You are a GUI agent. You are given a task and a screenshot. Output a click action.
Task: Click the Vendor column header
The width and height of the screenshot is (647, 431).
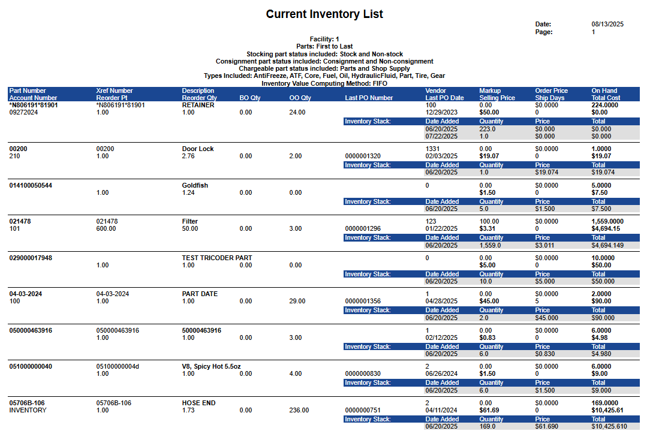coord(436,91)
